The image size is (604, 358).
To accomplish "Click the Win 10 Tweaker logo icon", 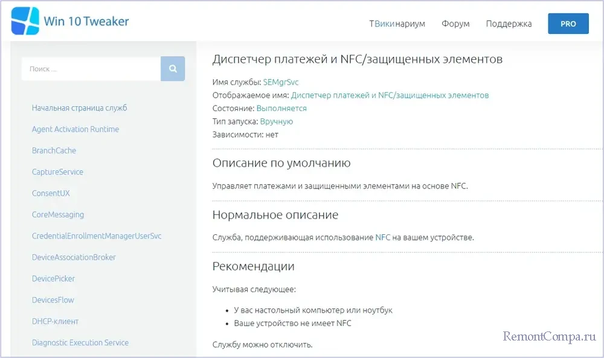I will [x=25, y=21].
